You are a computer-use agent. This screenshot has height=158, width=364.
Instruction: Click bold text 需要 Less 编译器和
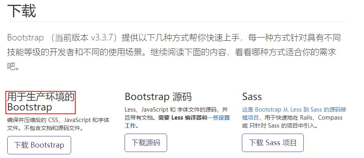(183, 118)
